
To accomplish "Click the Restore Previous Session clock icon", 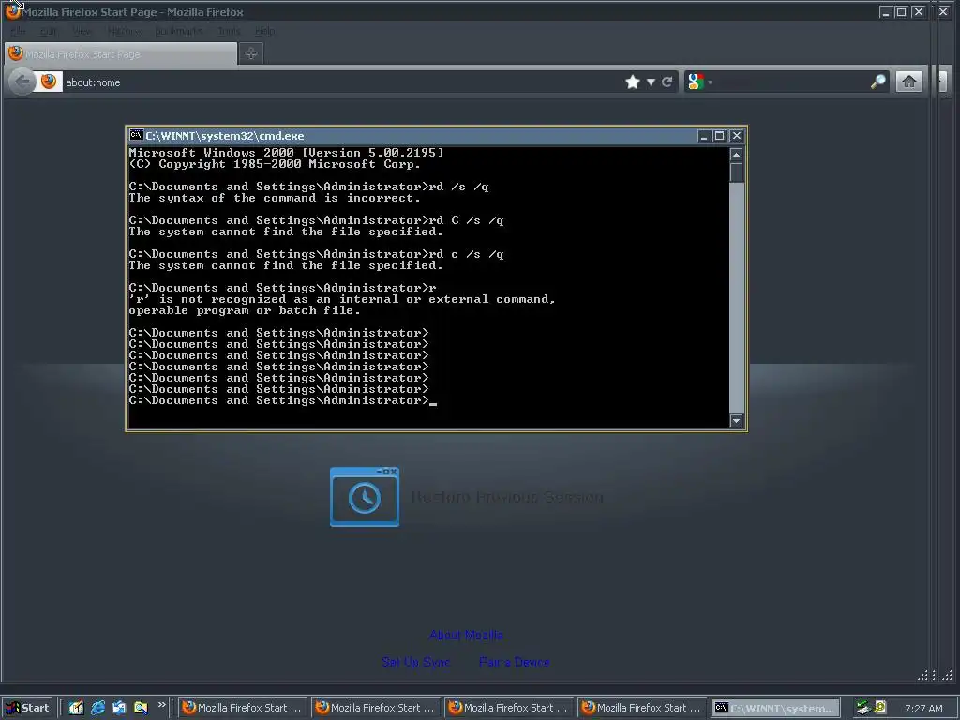I will 365,497.
